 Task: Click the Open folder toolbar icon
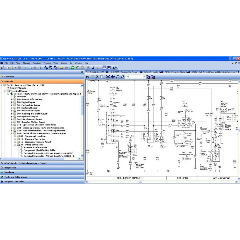[12, 68]
